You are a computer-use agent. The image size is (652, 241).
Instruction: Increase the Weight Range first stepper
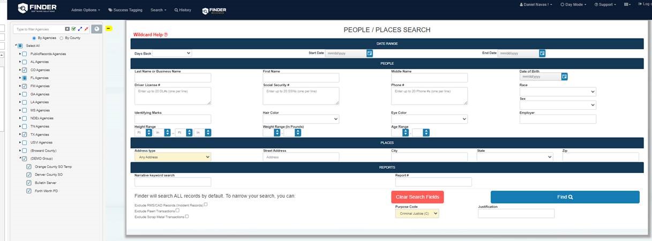(x=277, y=131)
